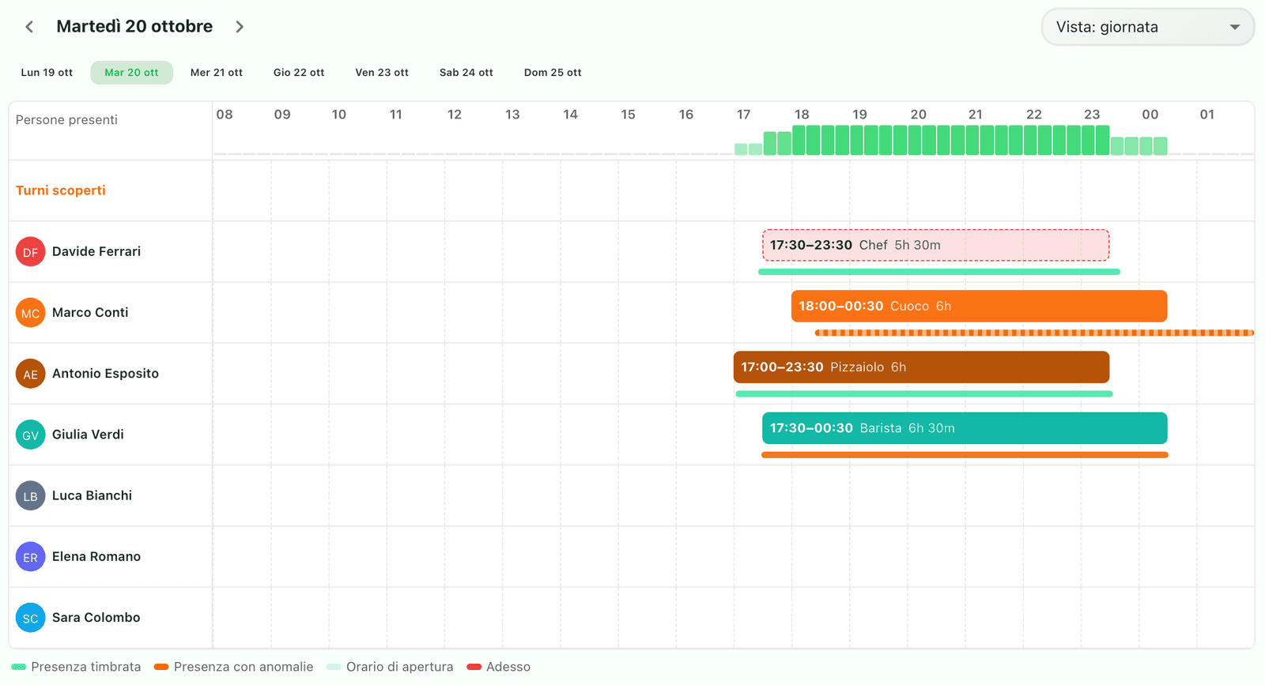The height and width of the screenshot is (685, 1265).
Task: Open the Pizzaiolo shift 17:00–23:30
Action: point(921,367)
